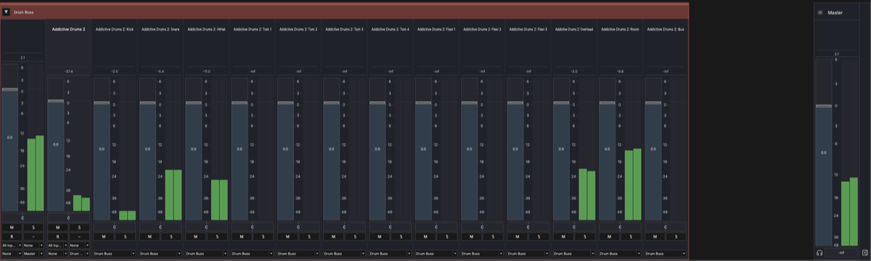
Task: Click the Drum Buss channel volume fader handle
Action: click(9, 90)
